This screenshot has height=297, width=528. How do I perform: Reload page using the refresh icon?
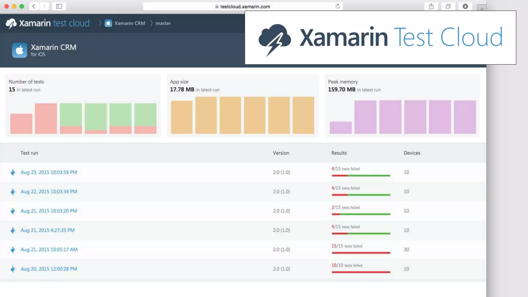coord(337,6)
